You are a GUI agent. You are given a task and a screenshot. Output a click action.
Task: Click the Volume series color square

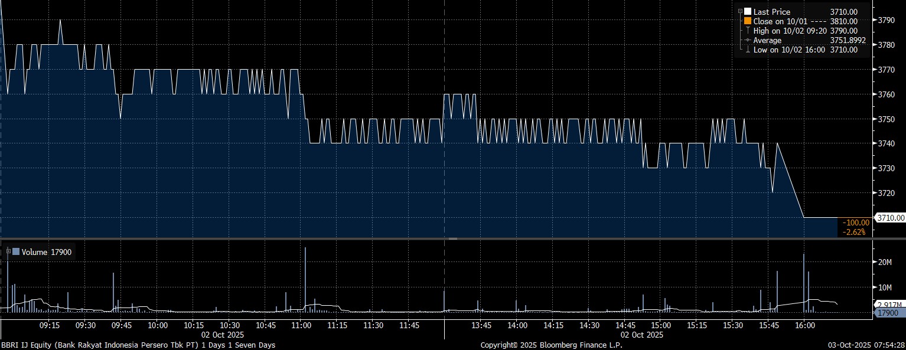click(16, 252)
